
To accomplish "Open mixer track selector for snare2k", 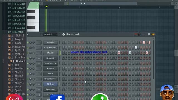I will pyautogui.click(x=39, y=42).
